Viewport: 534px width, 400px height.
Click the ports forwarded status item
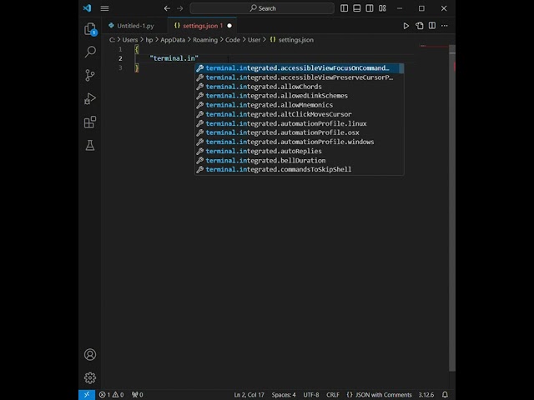pyautogui.click(x=138, y=394)
